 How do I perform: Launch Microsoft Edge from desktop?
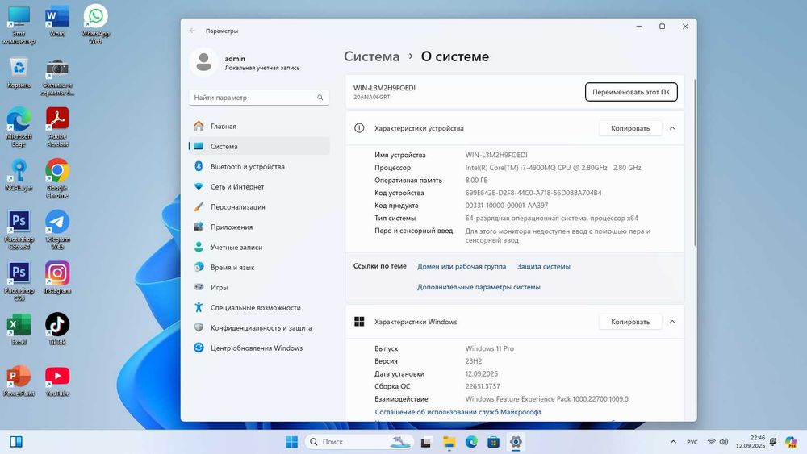(x=19, y=127)
